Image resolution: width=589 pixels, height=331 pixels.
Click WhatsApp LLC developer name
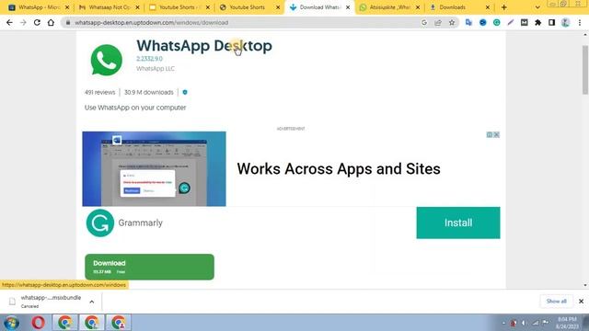156,69
